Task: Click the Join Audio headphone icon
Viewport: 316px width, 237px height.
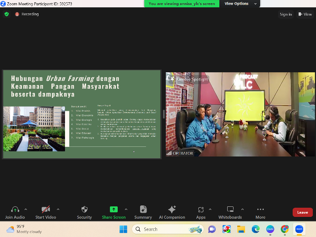Action: [15, 210]
